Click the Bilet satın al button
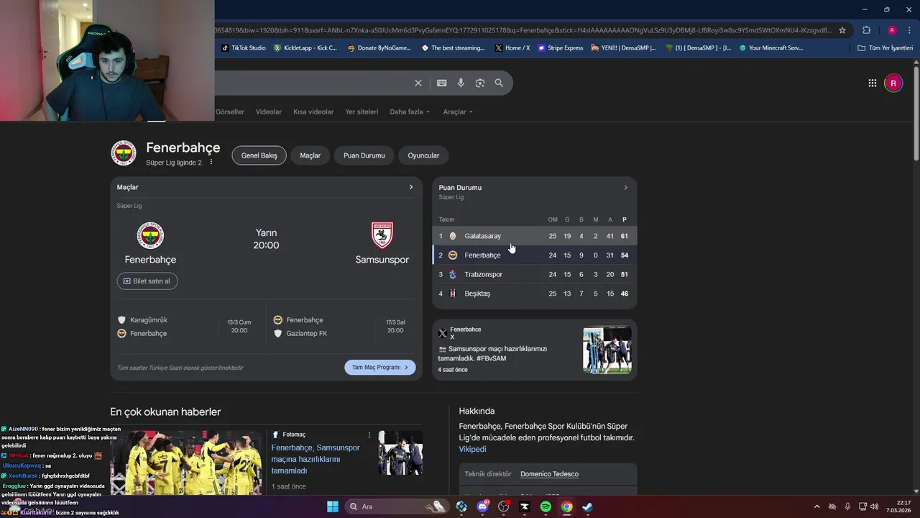Screen dimensions: 920x518 coord(147,281)
